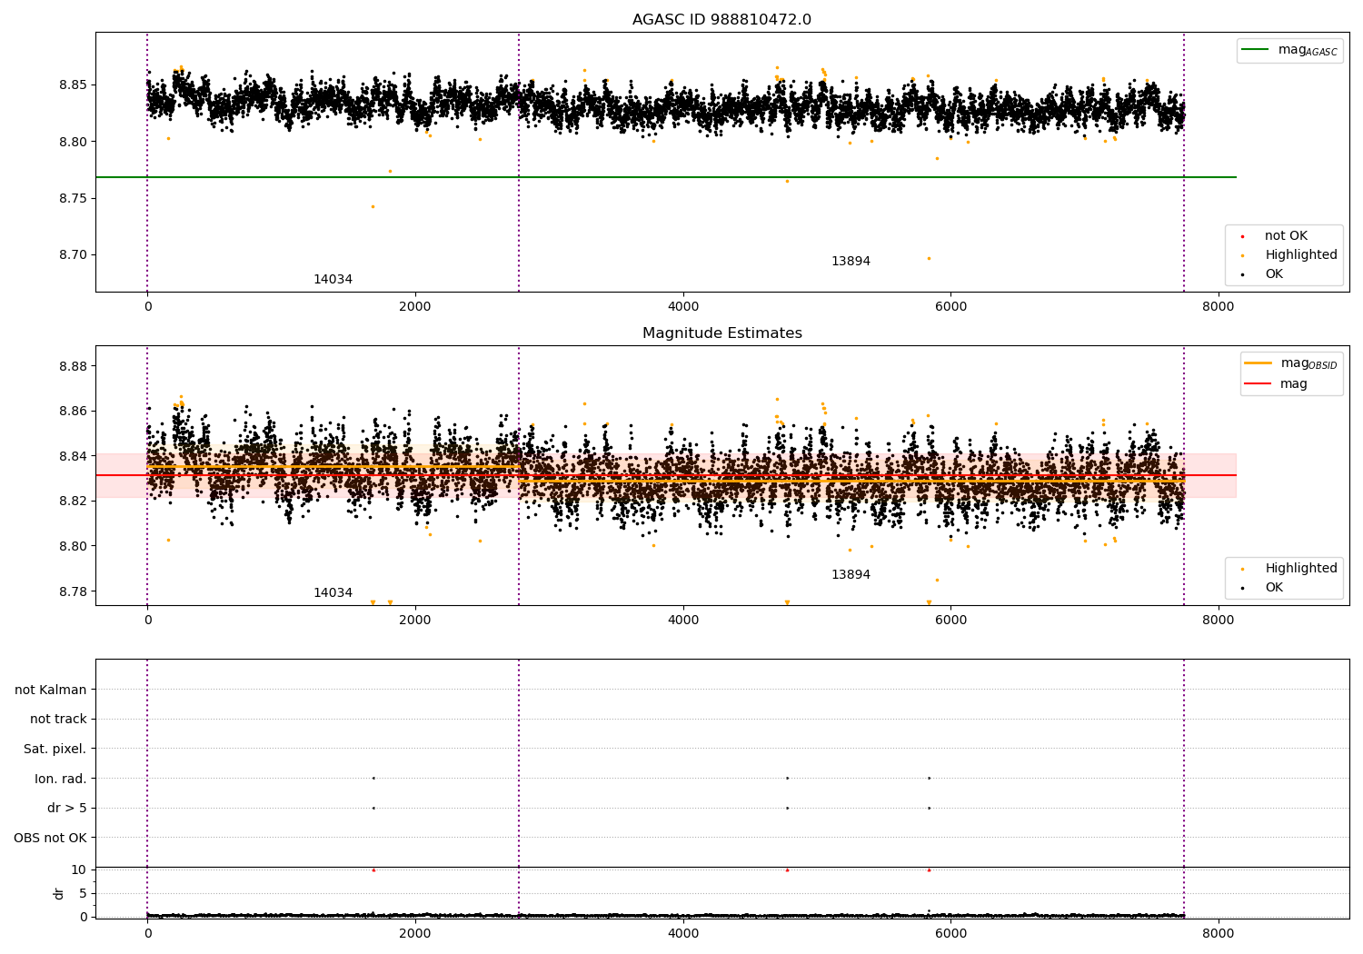Click the 'Magnitude Estimates' plot title
1363x954 pixels.
[x=721, y=333]
